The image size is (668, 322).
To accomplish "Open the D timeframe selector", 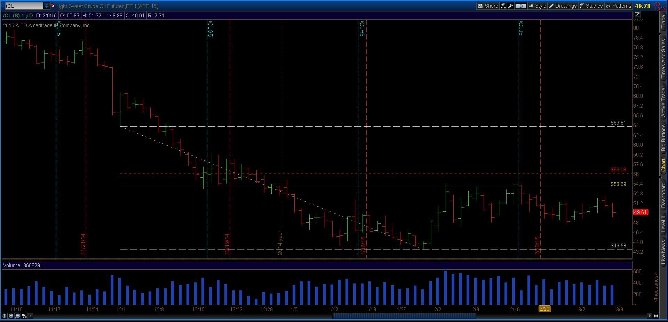I will tap(521, 6).
